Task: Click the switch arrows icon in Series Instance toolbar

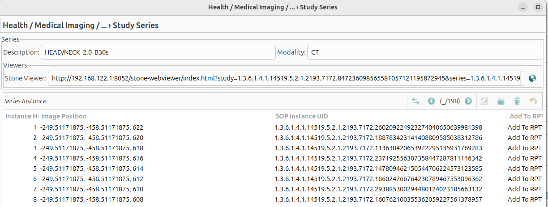Action: pyautogui.click(x=415, y=101)
